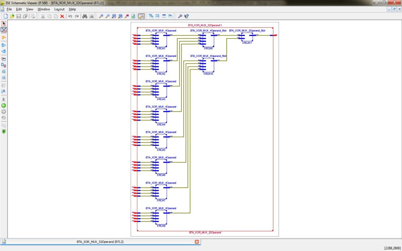The image size is (402, 251).
Task: Zoom in on the schematic
Action: pyautogui.click(x=101, y=16)
